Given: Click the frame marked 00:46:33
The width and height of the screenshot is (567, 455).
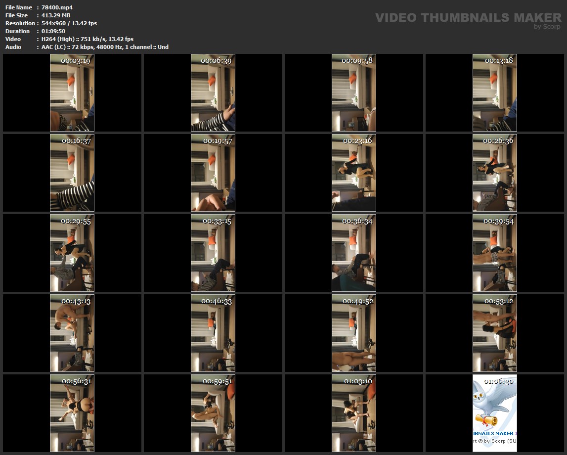Looking at the screenshot, I should [x=213, y=333].
